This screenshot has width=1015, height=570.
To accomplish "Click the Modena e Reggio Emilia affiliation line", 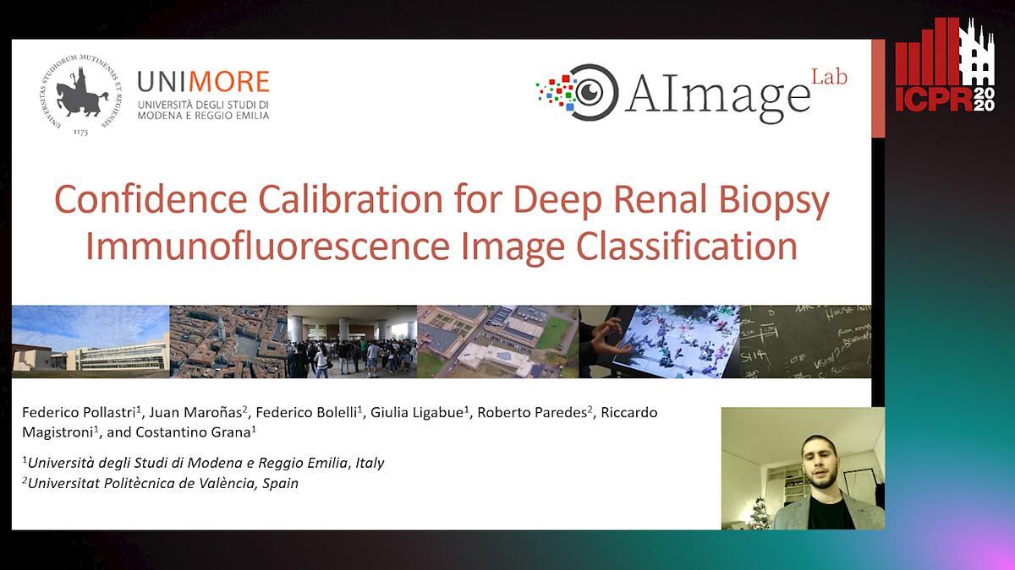I will tap(203, 463).
